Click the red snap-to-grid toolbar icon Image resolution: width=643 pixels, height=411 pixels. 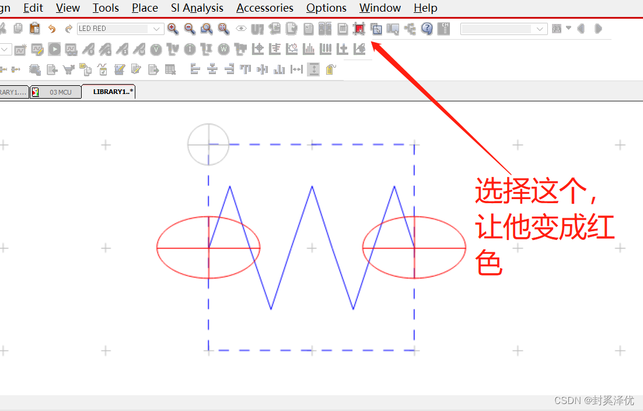tap(359, 29)
